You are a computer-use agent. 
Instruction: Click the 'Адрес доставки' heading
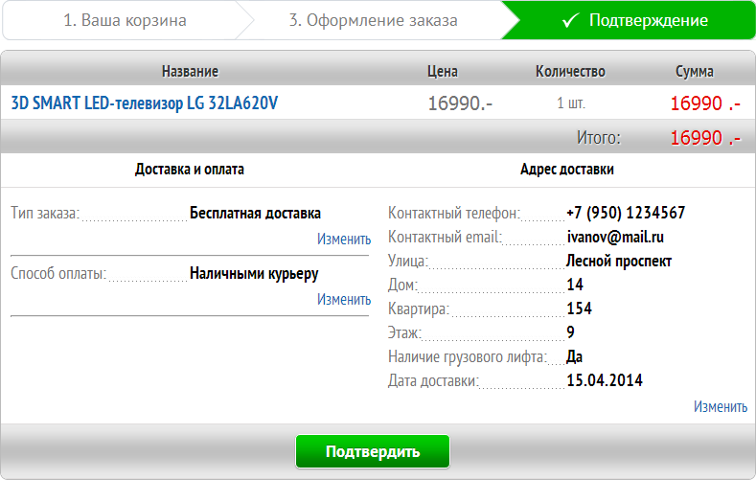click(567, 170)
